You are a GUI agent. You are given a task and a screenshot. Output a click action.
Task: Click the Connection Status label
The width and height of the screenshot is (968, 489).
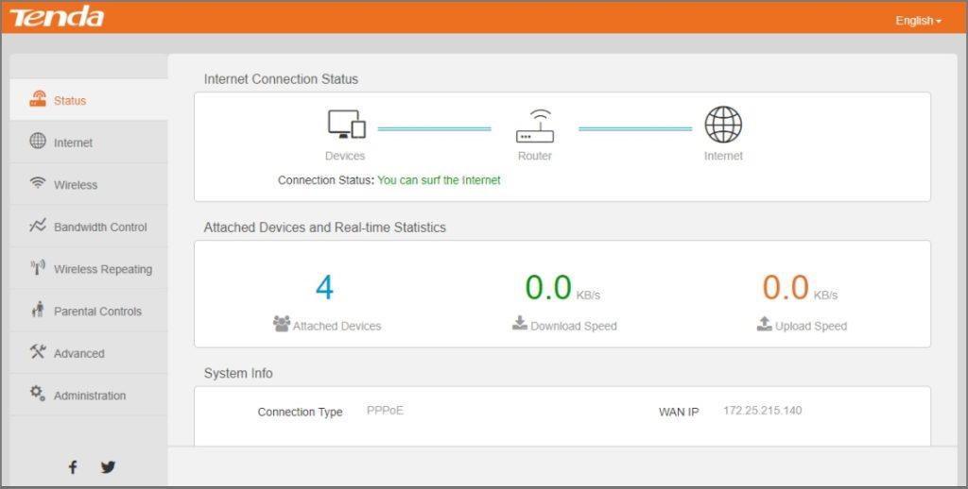coord(326,180)
